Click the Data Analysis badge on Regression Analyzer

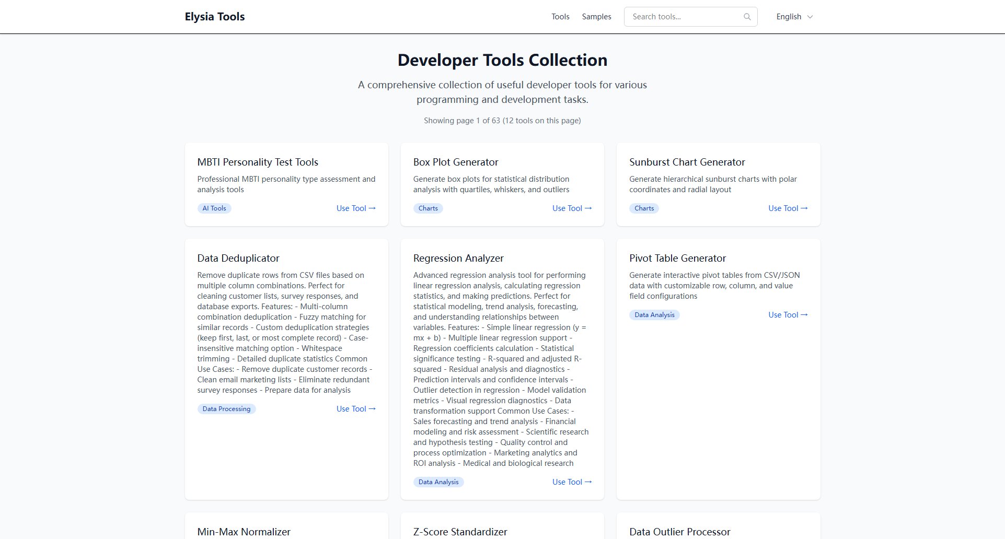[x=438, y=482]
